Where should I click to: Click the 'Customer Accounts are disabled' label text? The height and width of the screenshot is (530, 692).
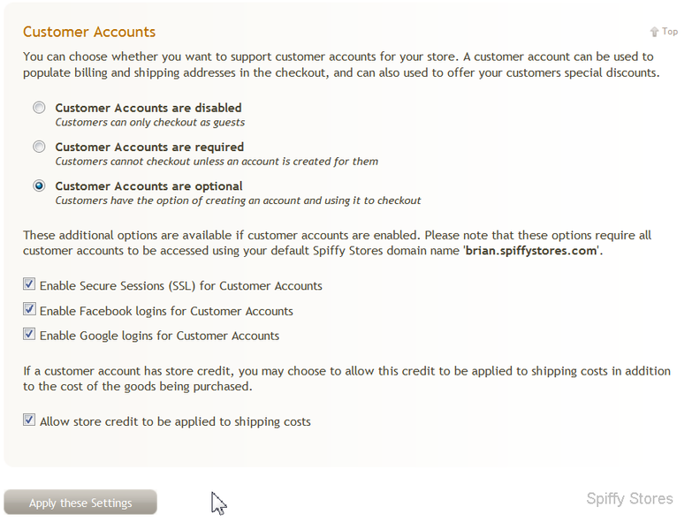(x=148, y=108)
